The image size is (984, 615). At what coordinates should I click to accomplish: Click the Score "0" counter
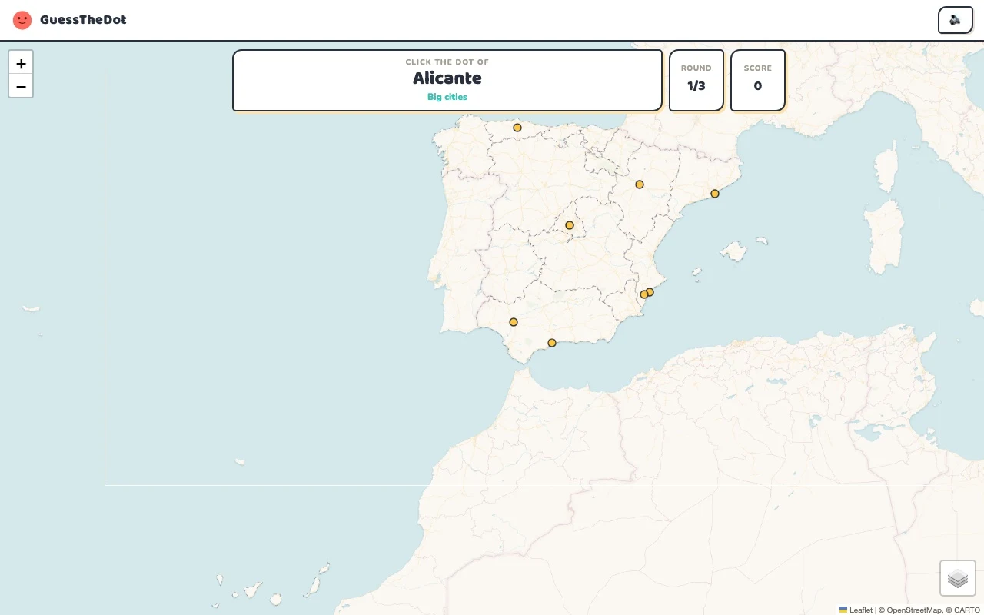pos(758,85)
